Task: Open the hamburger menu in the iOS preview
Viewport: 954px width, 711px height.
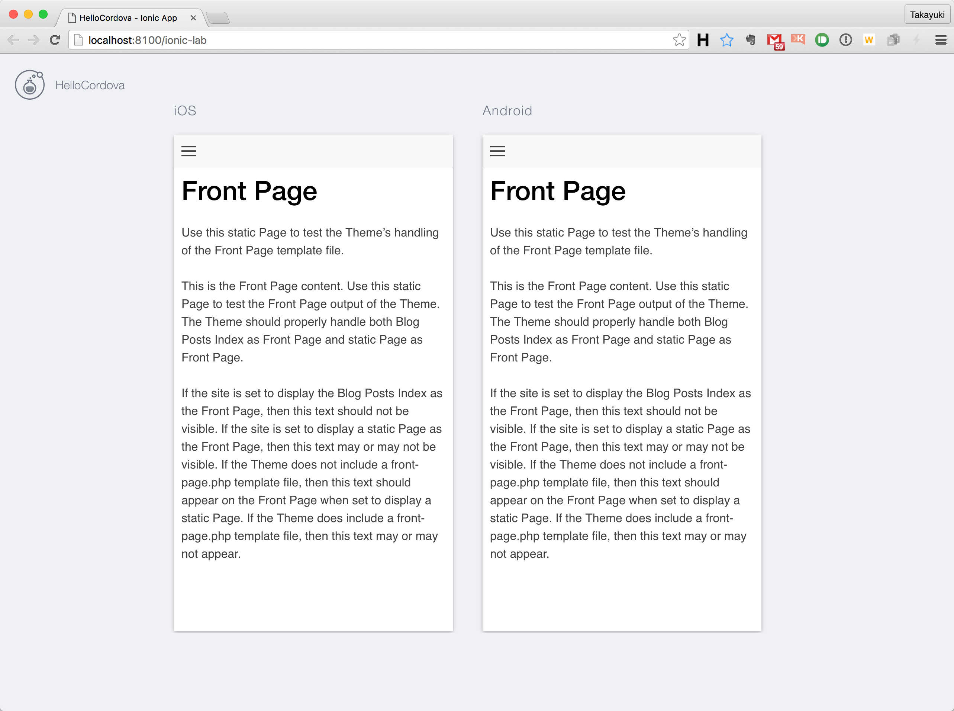Action: point(188,151)
